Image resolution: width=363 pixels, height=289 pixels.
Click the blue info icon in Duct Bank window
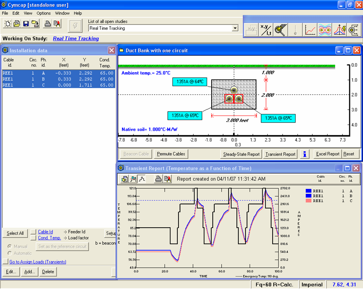305,154
